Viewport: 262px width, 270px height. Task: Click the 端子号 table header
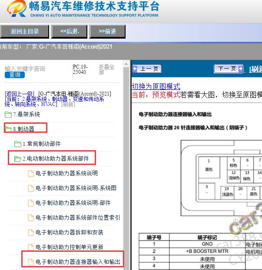[x=154, y=237]
